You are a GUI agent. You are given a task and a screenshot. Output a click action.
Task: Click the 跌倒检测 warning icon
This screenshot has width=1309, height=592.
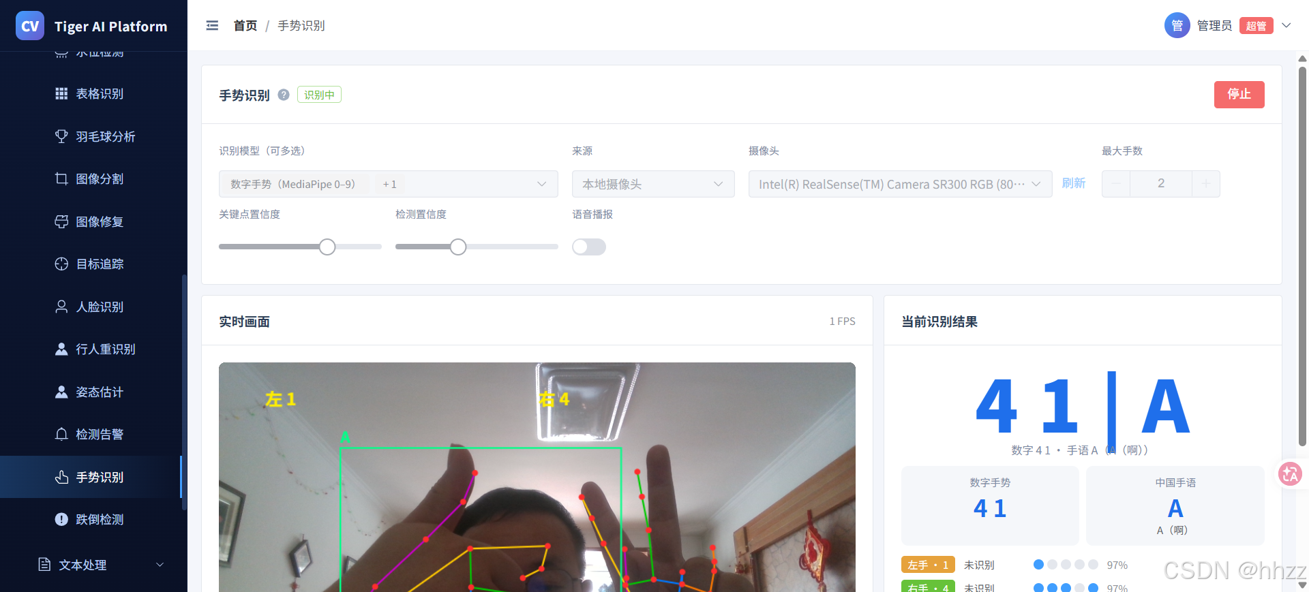point(61,519)
